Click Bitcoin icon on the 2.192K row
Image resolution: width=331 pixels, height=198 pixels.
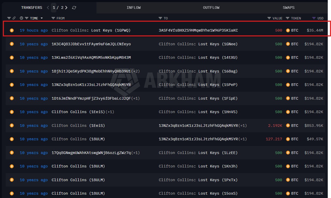click(x=288, y=126)
